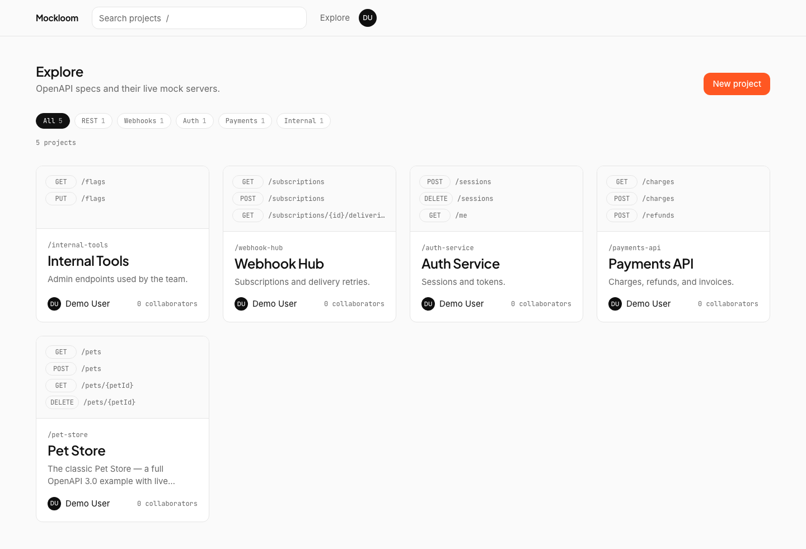Open the Pet Store project title
This screenshot has width=806, height=549.
77,451
